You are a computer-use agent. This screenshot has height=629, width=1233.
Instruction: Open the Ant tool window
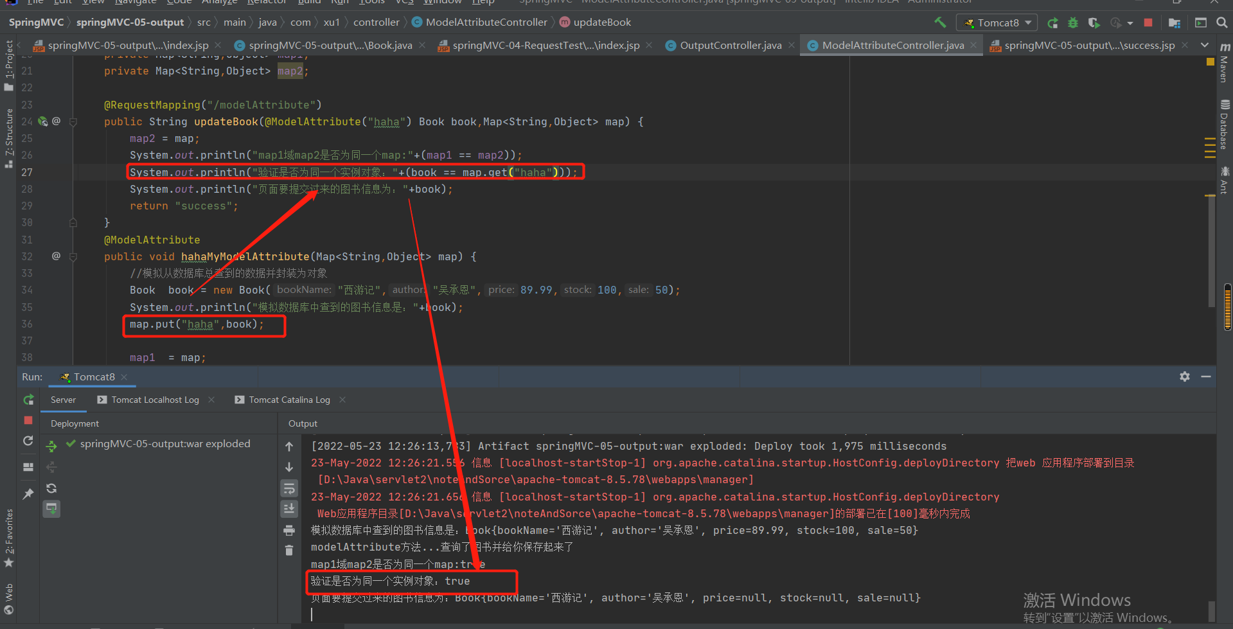pos(1225,180)
